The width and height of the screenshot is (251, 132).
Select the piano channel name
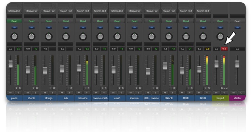(x=14, y=98)
